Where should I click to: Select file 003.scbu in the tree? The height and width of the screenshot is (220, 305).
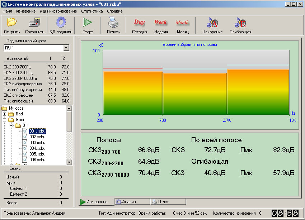pyautogui.click(x=37, y=143)
